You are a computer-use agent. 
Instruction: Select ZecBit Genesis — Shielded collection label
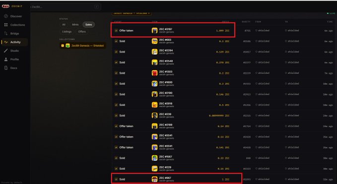[x=87, y=46]
